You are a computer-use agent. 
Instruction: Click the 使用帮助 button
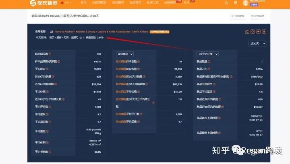point(258,16)
